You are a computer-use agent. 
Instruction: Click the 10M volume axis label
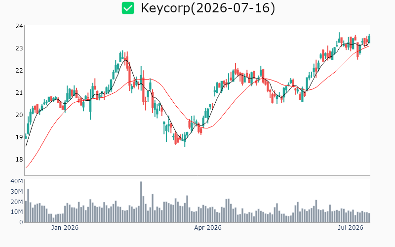[17, 212]
